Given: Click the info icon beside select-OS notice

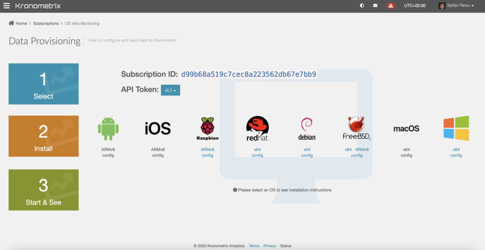Looking at the screenshot, I should (x=235, y=190).
